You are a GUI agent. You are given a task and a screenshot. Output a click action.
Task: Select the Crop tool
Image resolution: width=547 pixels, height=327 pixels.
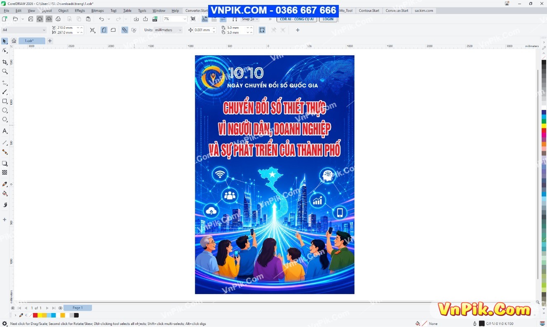(5, 62)
